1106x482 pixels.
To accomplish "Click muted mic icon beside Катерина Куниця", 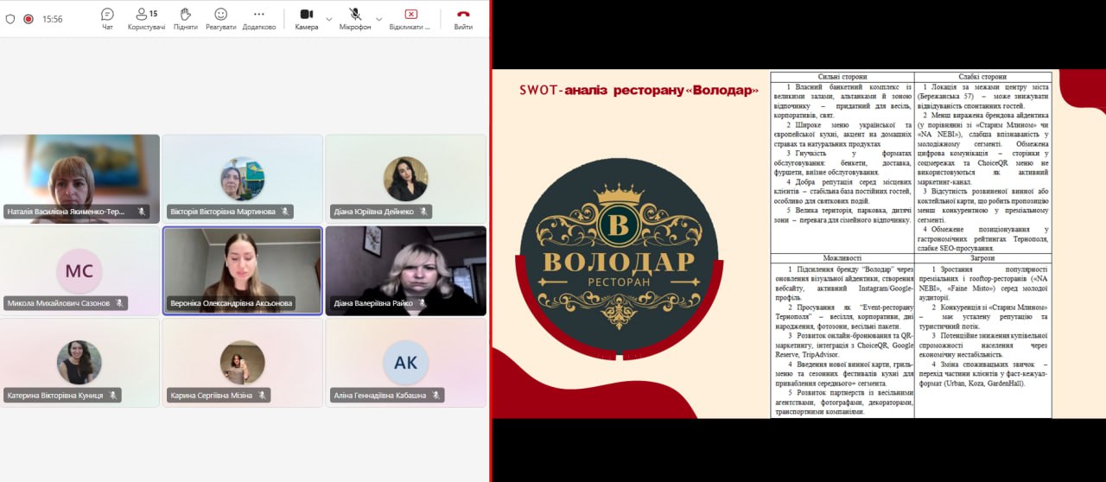I will coord(113,395).
